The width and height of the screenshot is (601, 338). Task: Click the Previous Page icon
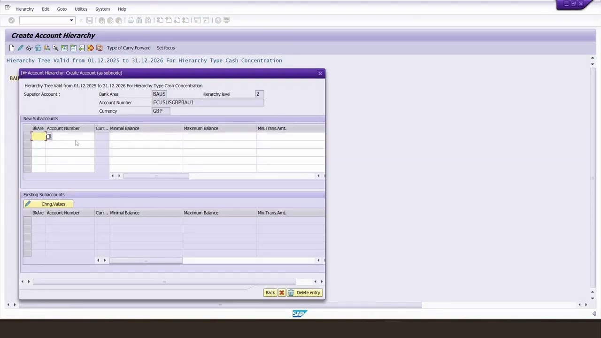(168, 20)
